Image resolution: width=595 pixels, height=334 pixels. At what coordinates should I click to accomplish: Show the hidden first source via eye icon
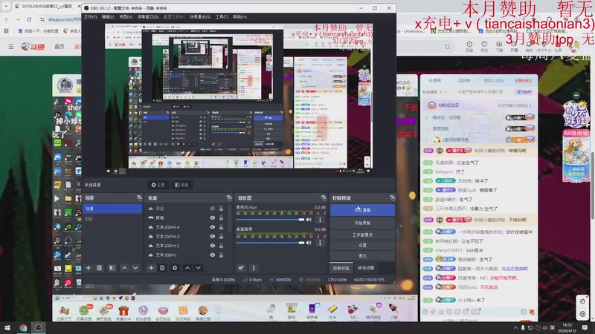213,209
